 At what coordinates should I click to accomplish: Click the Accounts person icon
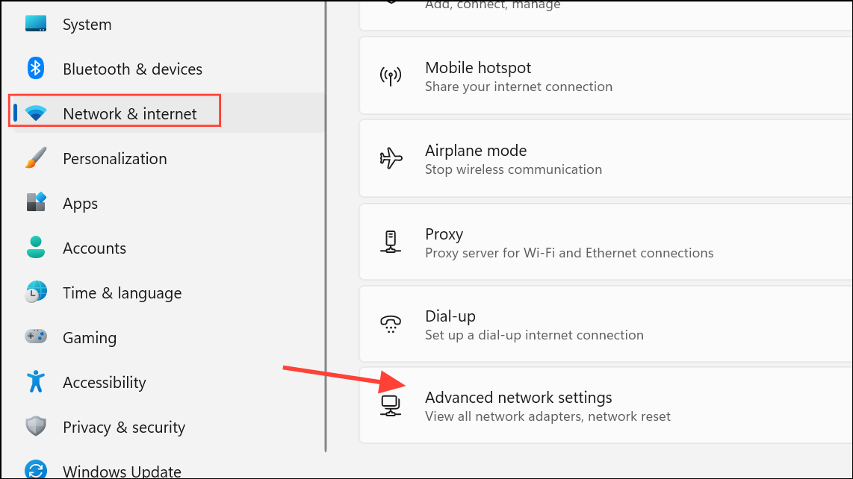(36, 248)
